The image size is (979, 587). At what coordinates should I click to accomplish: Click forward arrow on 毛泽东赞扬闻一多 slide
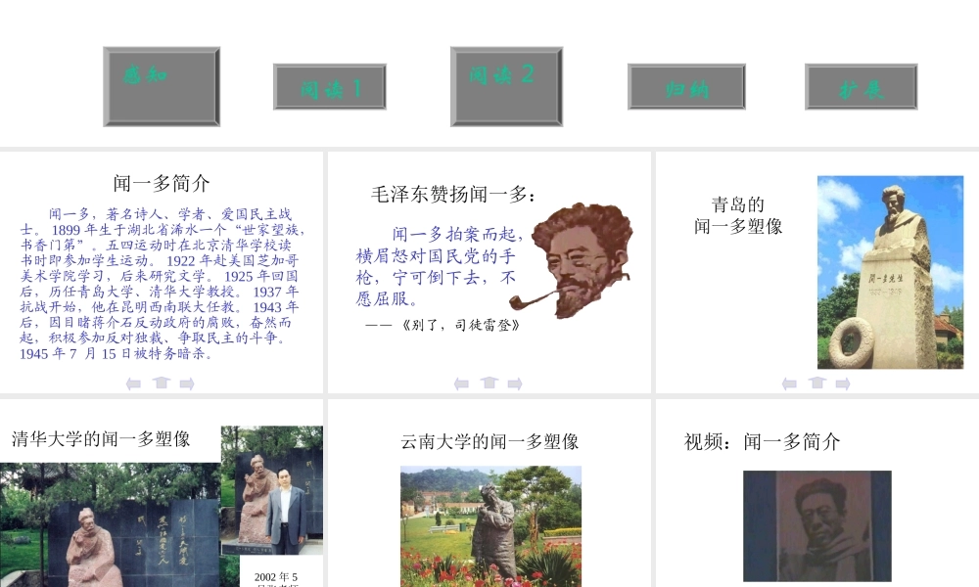pyautogui.click(x=515, y=384)
